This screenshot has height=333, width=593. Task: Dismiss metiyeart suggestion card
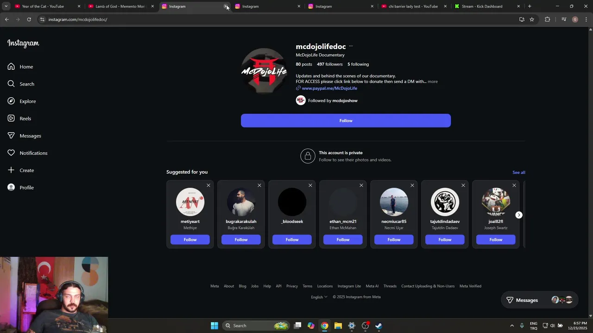coord(208,185)
